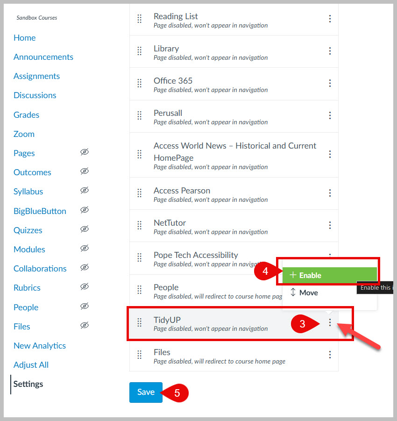Image resolution: width=397 pixels, height=421 pixels.
Task: Click drag handle for NetTutor row
Action: 139,225
